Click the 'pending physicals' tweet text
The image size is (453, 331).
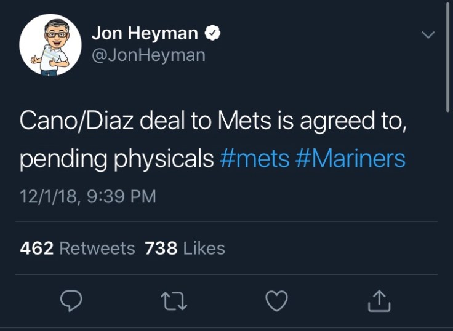point(116,159)
